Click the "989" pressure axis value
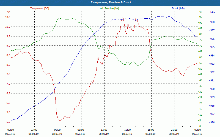The image size is (220, 137). pos(213,97)
